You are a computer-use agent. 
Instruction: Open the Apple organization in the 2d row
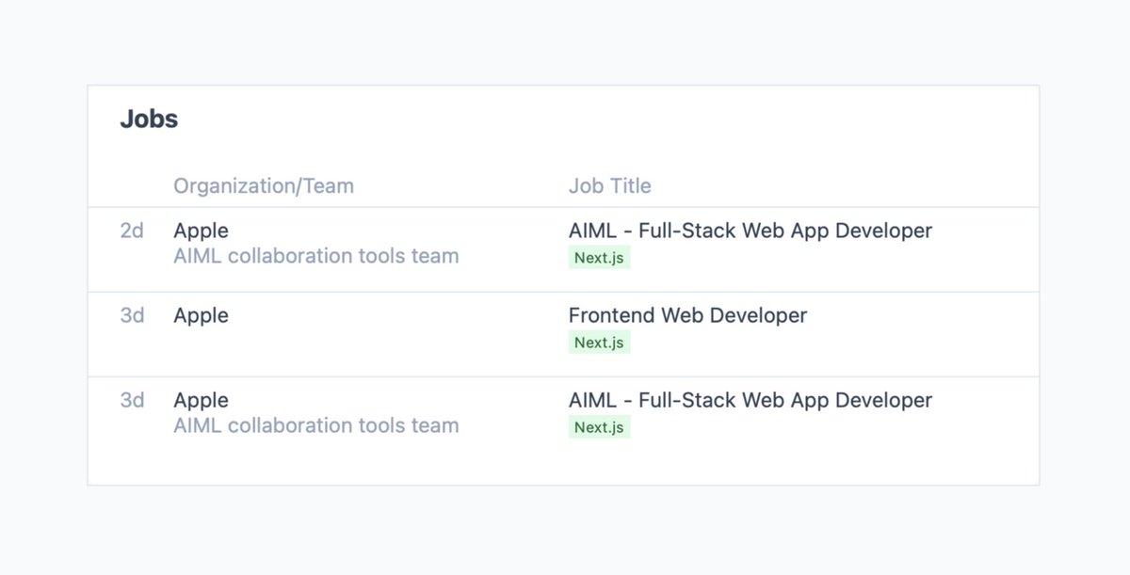(x=201, y=231)
